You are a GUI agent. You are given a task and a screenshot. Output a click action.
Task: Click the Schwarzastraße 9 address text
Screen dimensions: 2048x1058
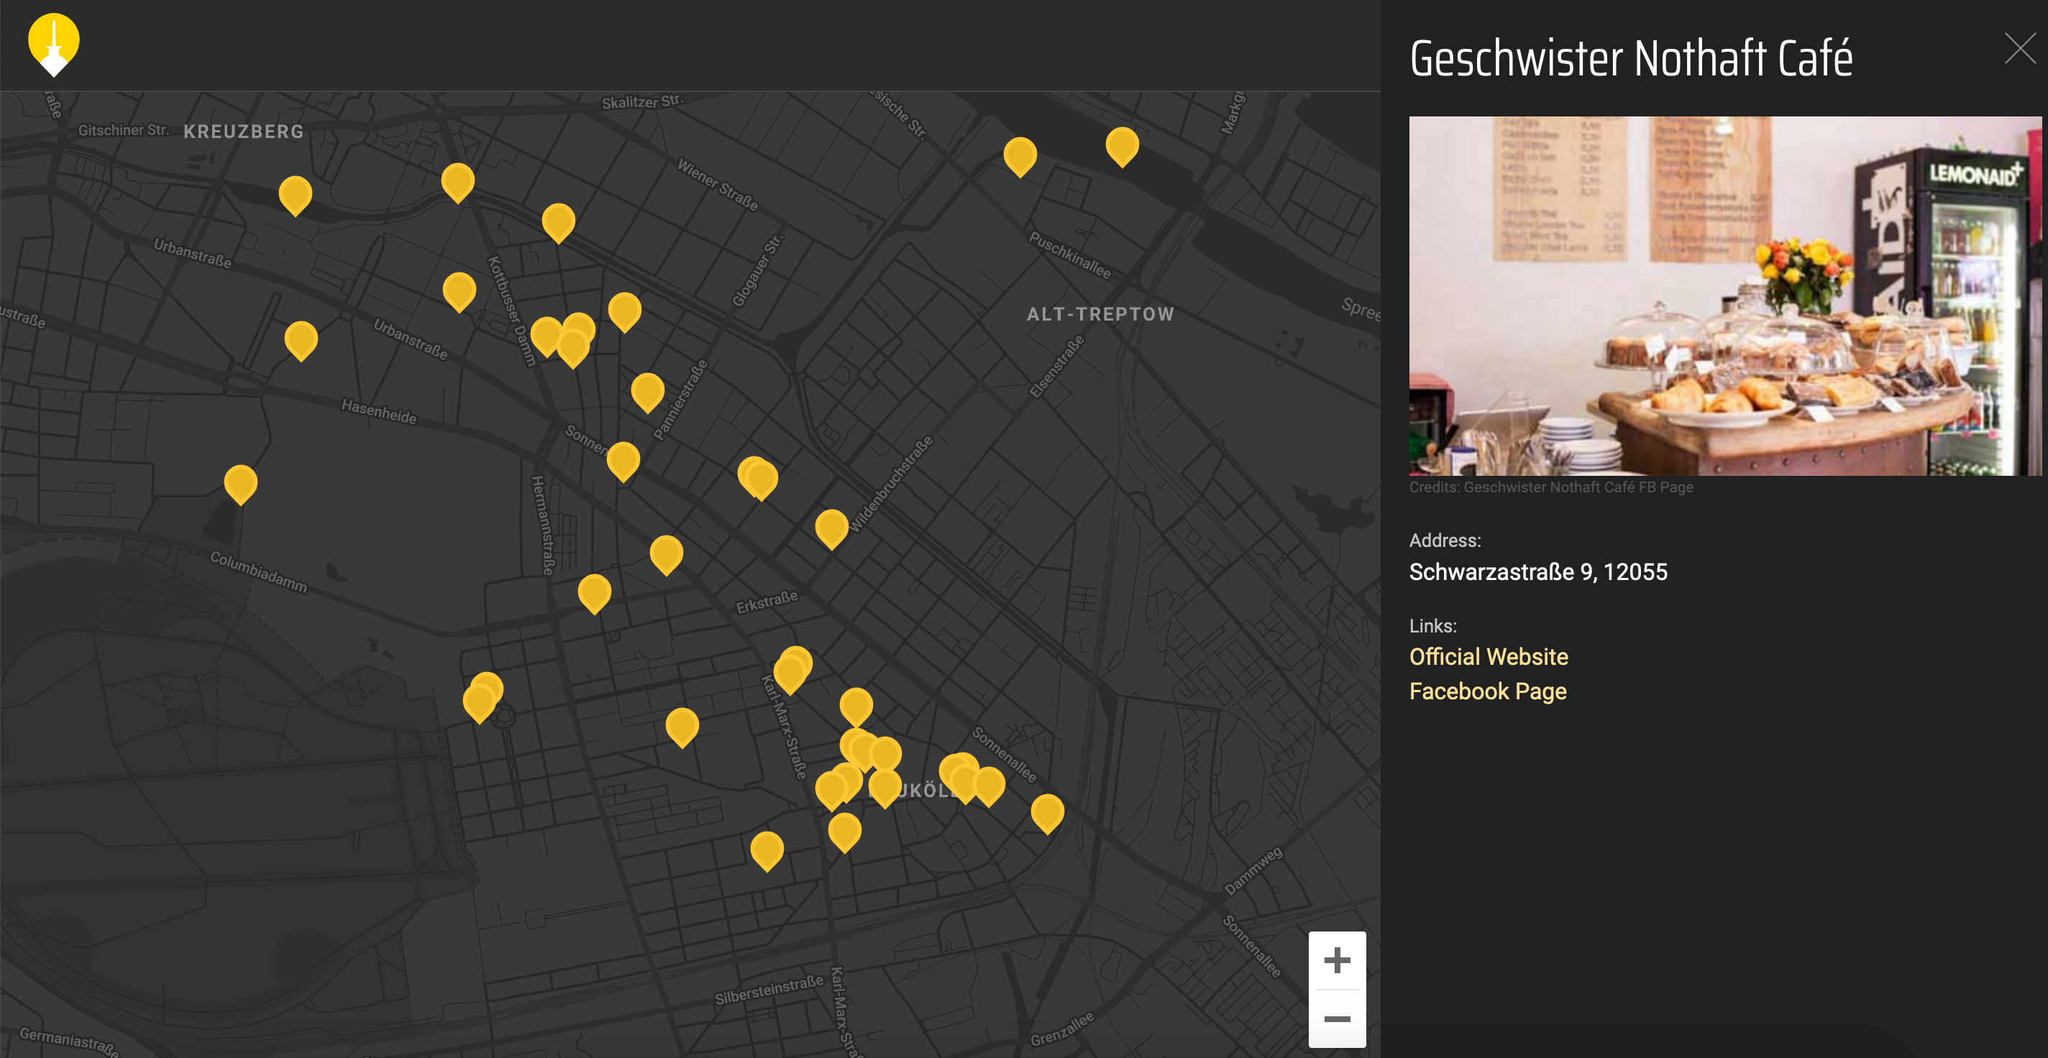(1537, 571)
